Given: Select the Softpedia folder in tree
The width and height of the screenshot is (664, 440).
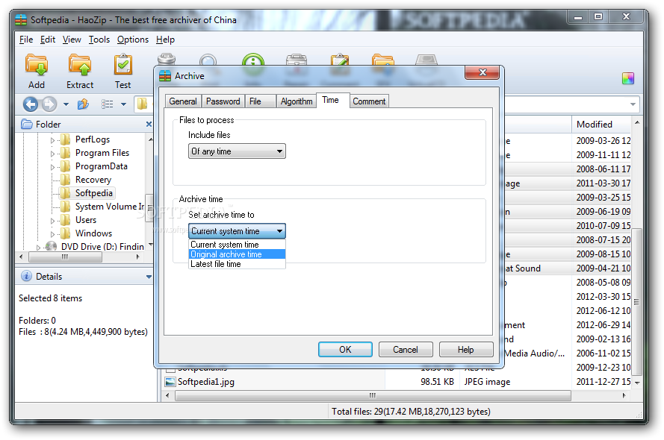Looking at the screenshot, I should coord(93,193).
